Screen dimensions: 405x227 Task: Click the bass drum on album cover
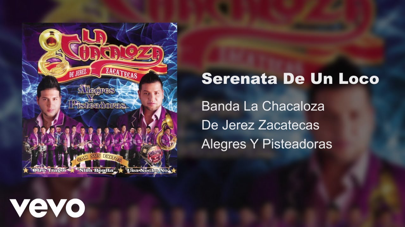151,153
